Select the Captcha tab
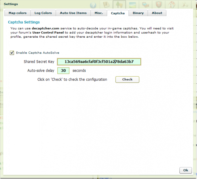The width and height of the screenshot is (197, 179). 118,13
